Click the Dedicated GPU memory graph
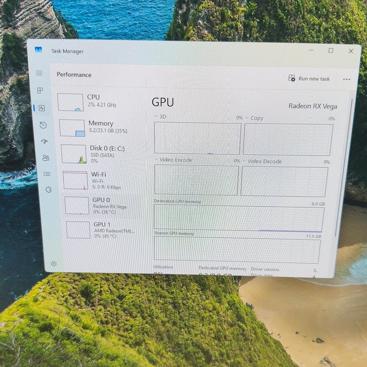The width and height of the screenshot is (367, 367). pos(239,218)
